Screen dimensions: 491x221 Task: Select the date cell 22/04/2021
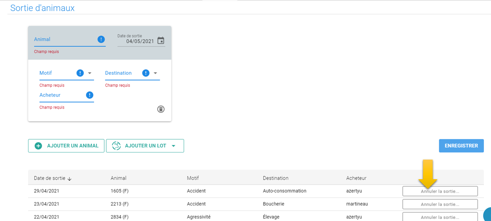pyautogui.click(x=46, y=217)
